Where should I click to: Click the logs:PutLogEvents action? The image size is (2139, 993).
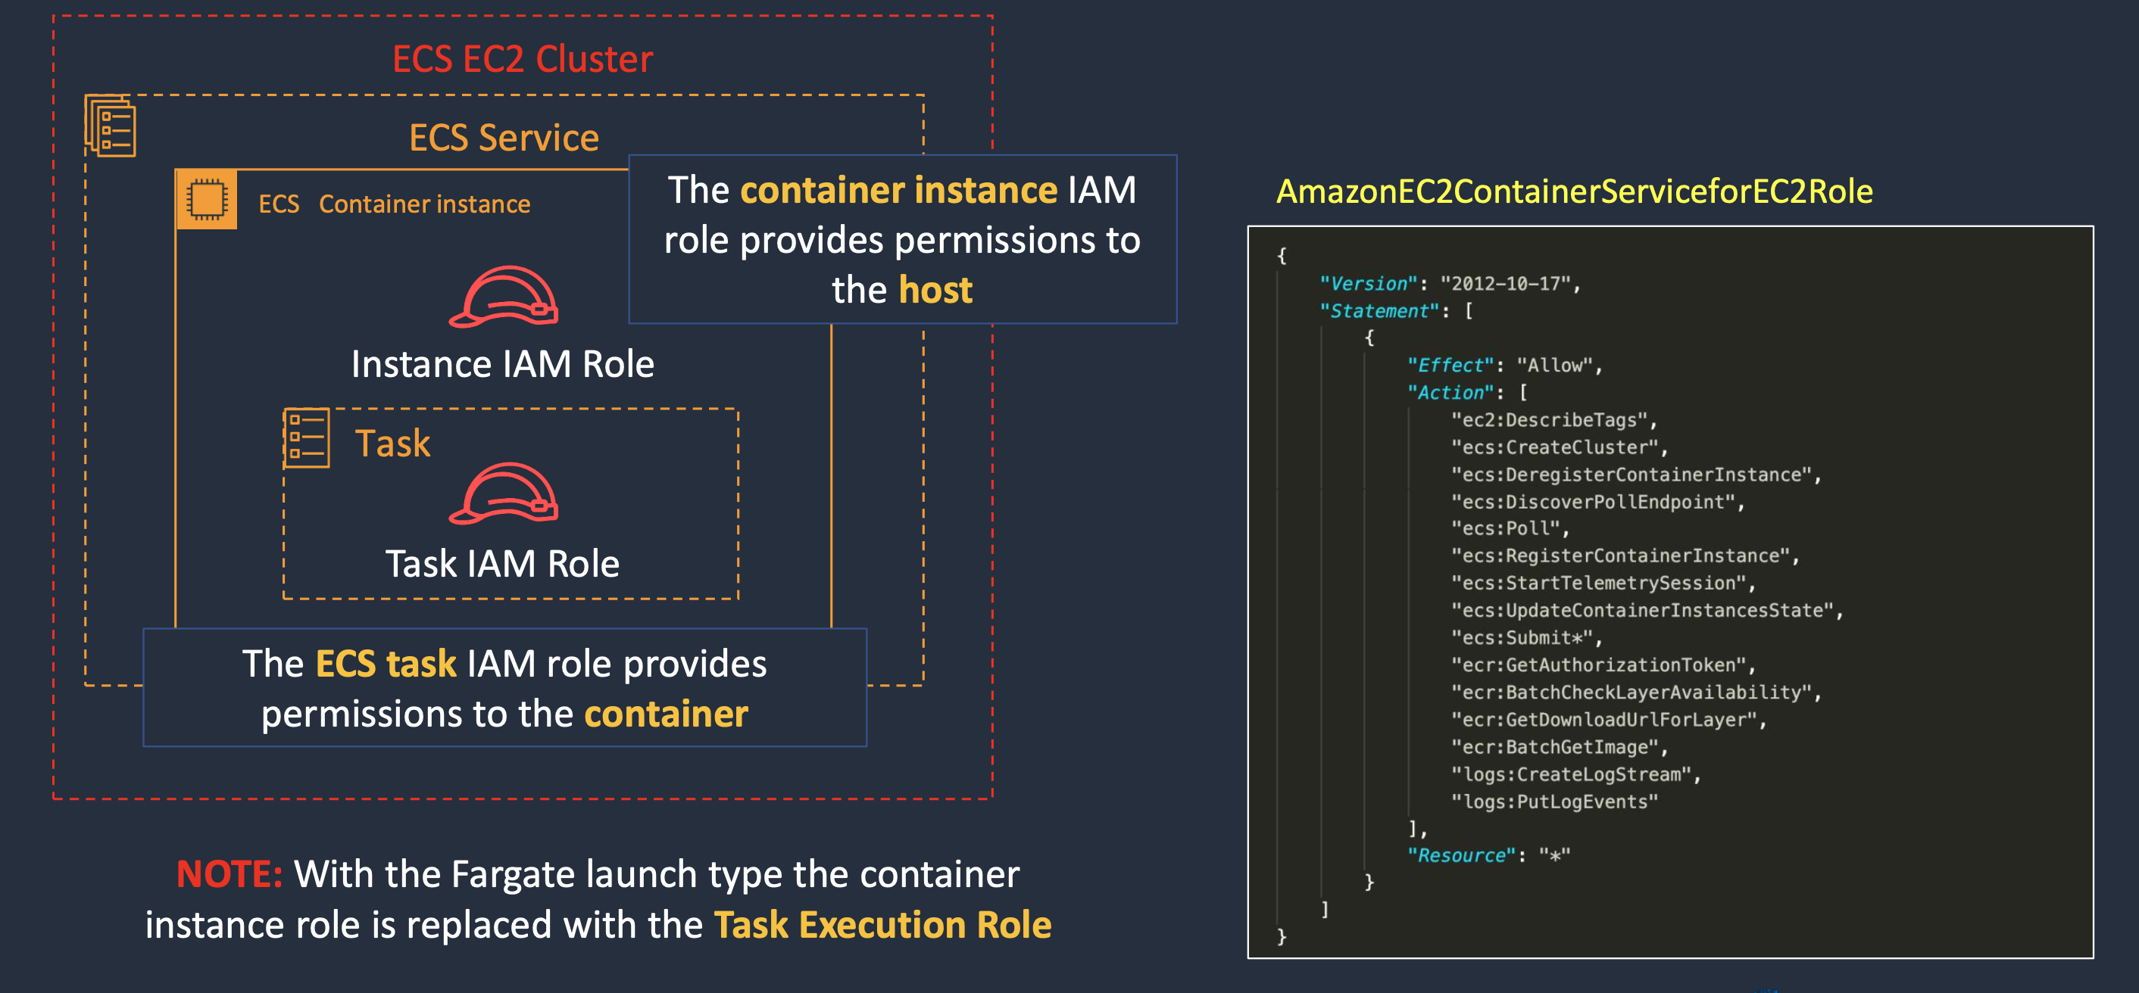click(x=1554, y=802)
